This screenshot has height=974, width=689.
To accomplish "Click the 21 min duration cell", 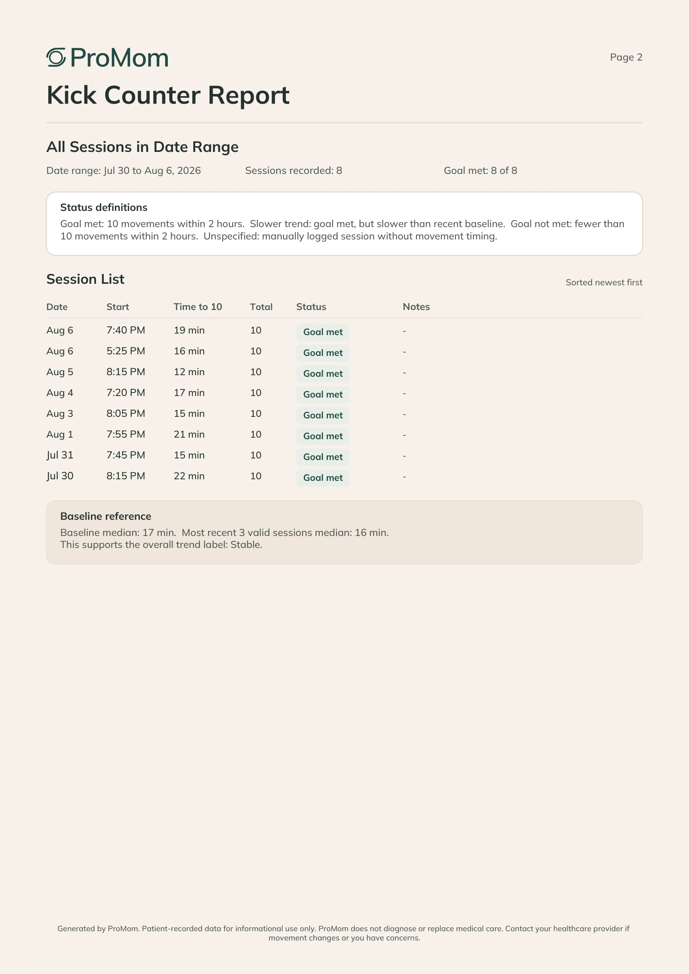I will 189,434.
